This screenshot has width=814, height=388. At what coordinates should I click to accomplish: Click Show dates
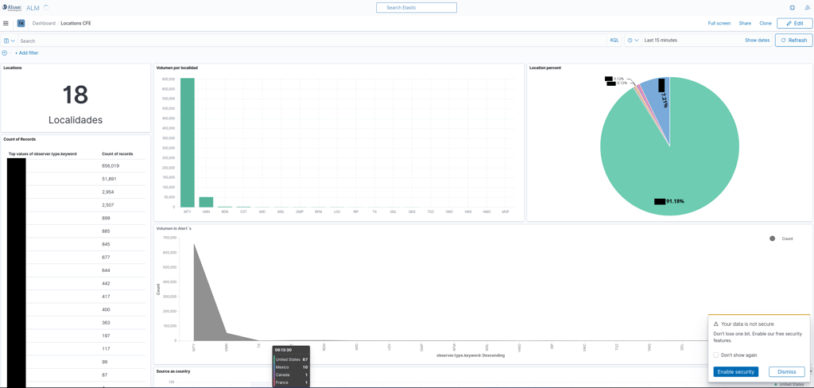757,40
